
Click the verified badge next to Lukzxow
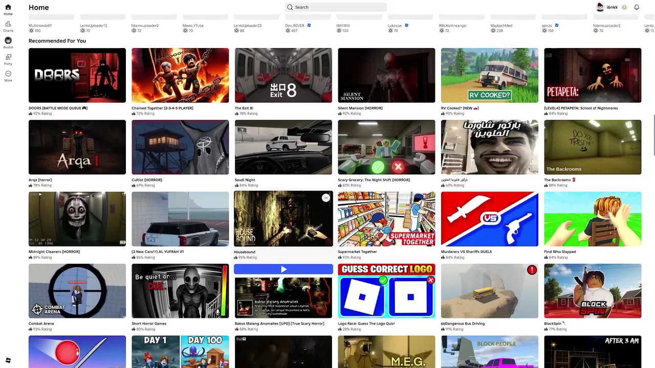pos(406,25)
